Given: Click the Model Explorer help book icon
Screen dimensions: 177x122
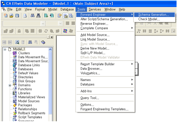Looking at the screenshot, I should click(43, 42).
